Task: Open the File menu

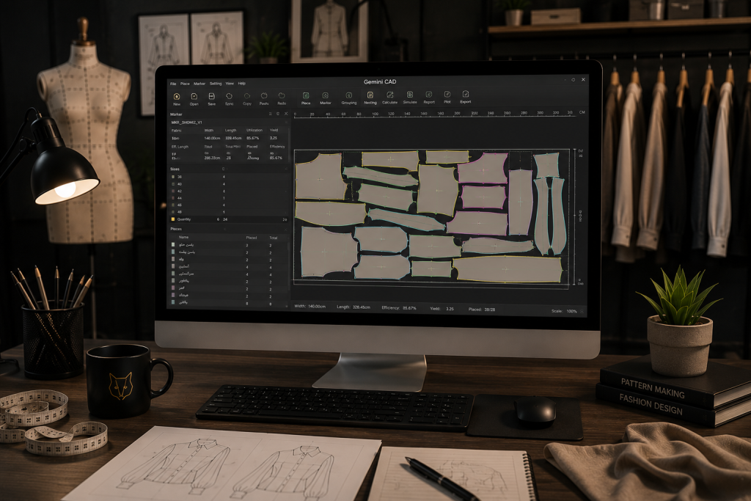Action: coord(173,84)
